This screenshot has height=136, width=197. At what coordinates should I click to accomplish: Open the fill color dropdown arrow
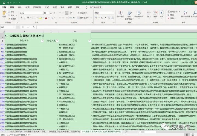click(43, 18)
